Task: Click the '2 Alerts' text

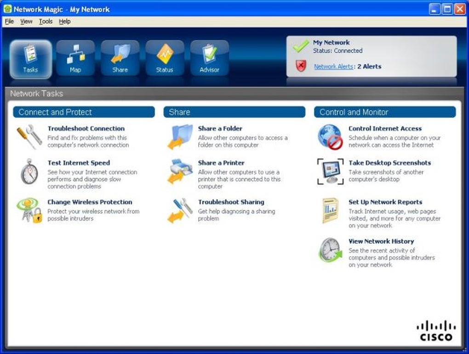Action: pos(369,66)
